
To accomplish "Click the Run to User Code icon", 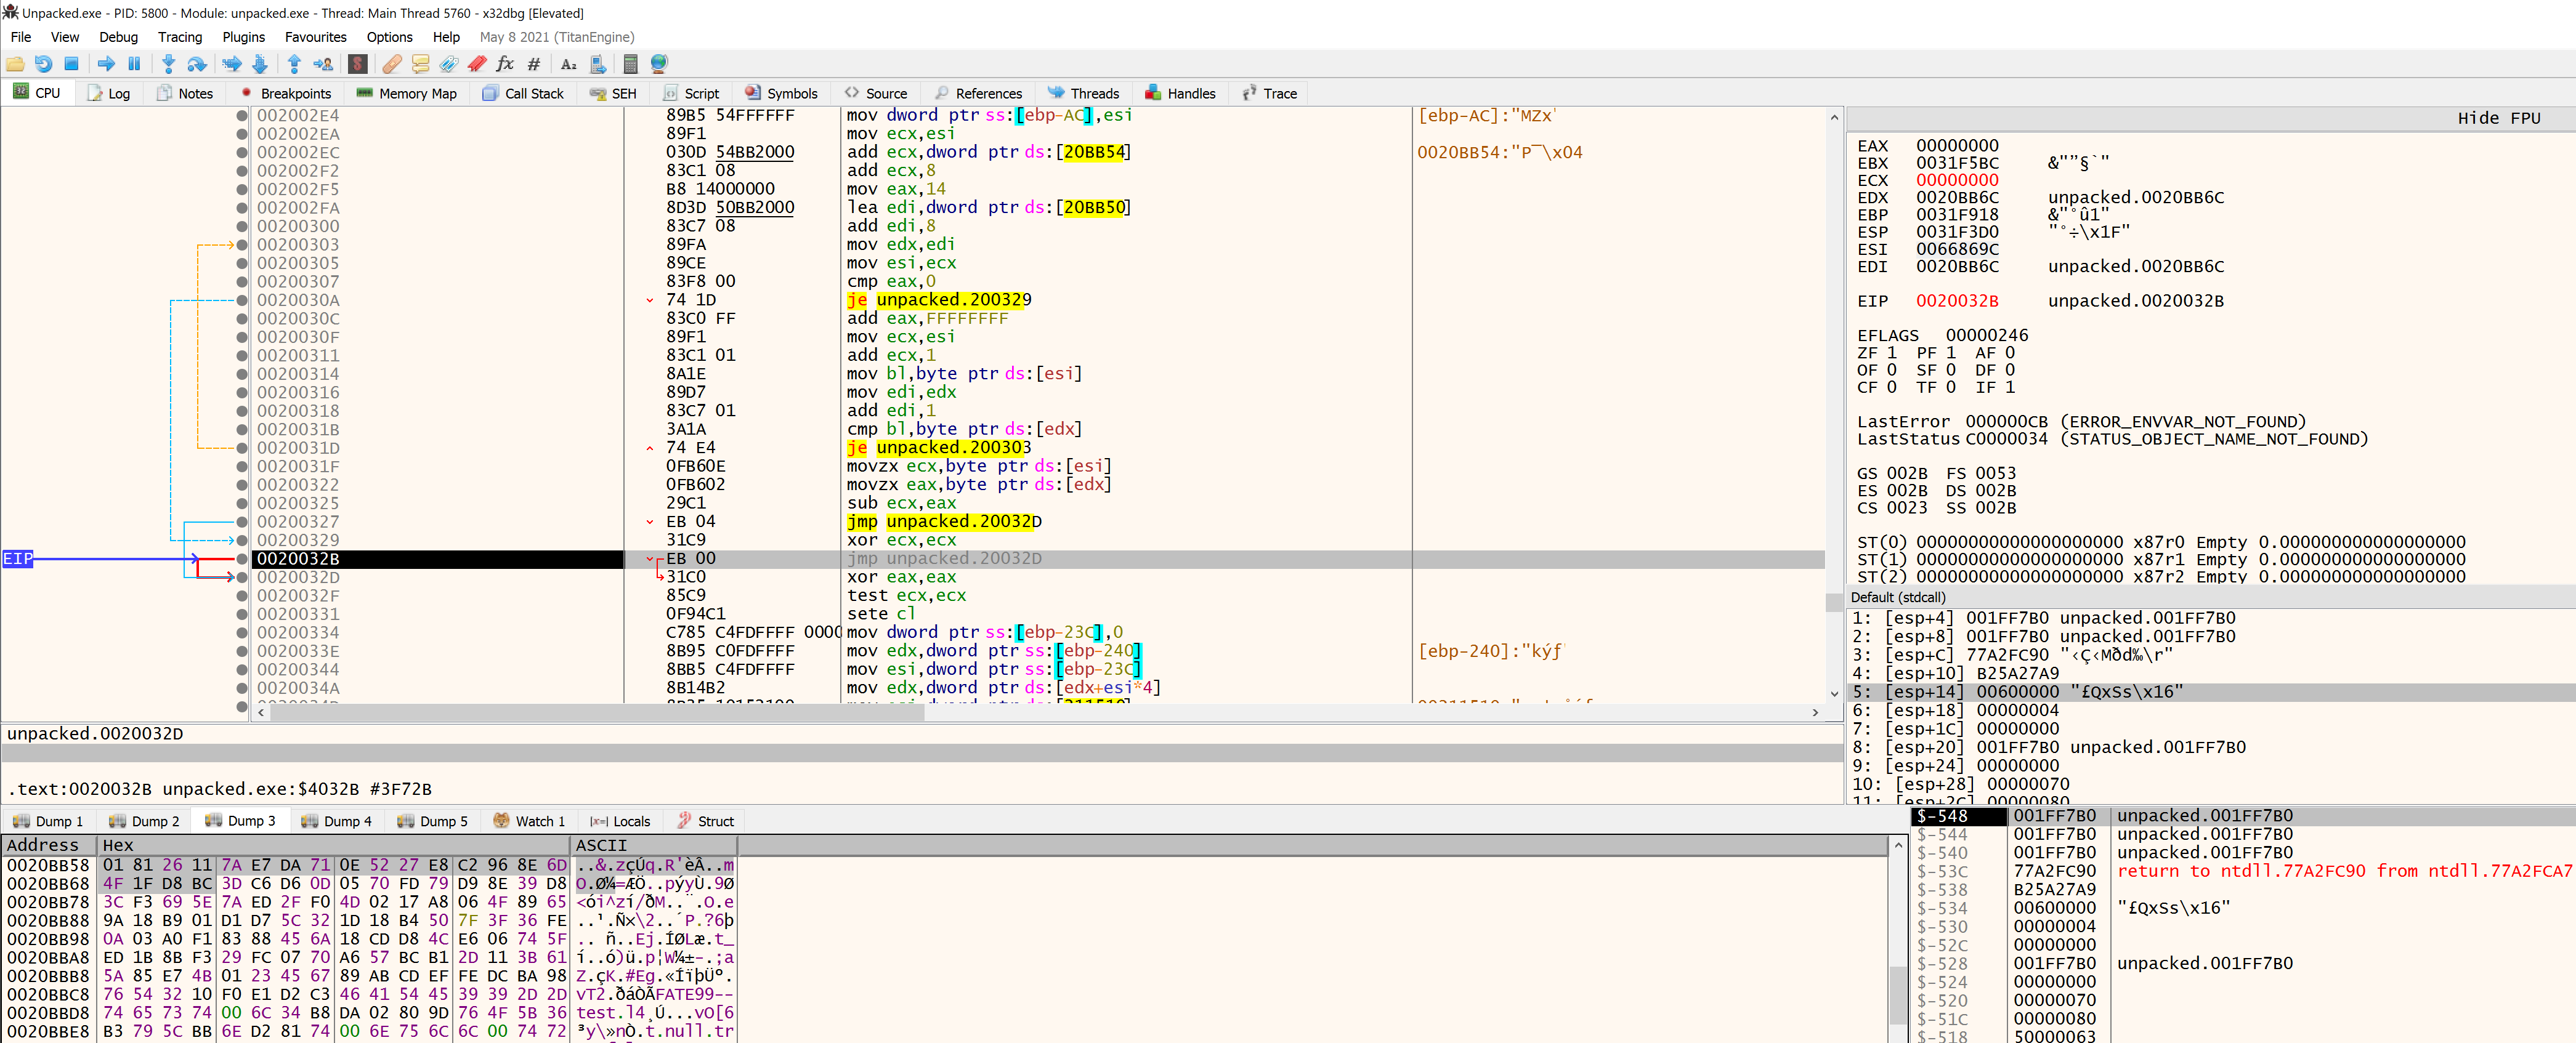I will (323, 64).
